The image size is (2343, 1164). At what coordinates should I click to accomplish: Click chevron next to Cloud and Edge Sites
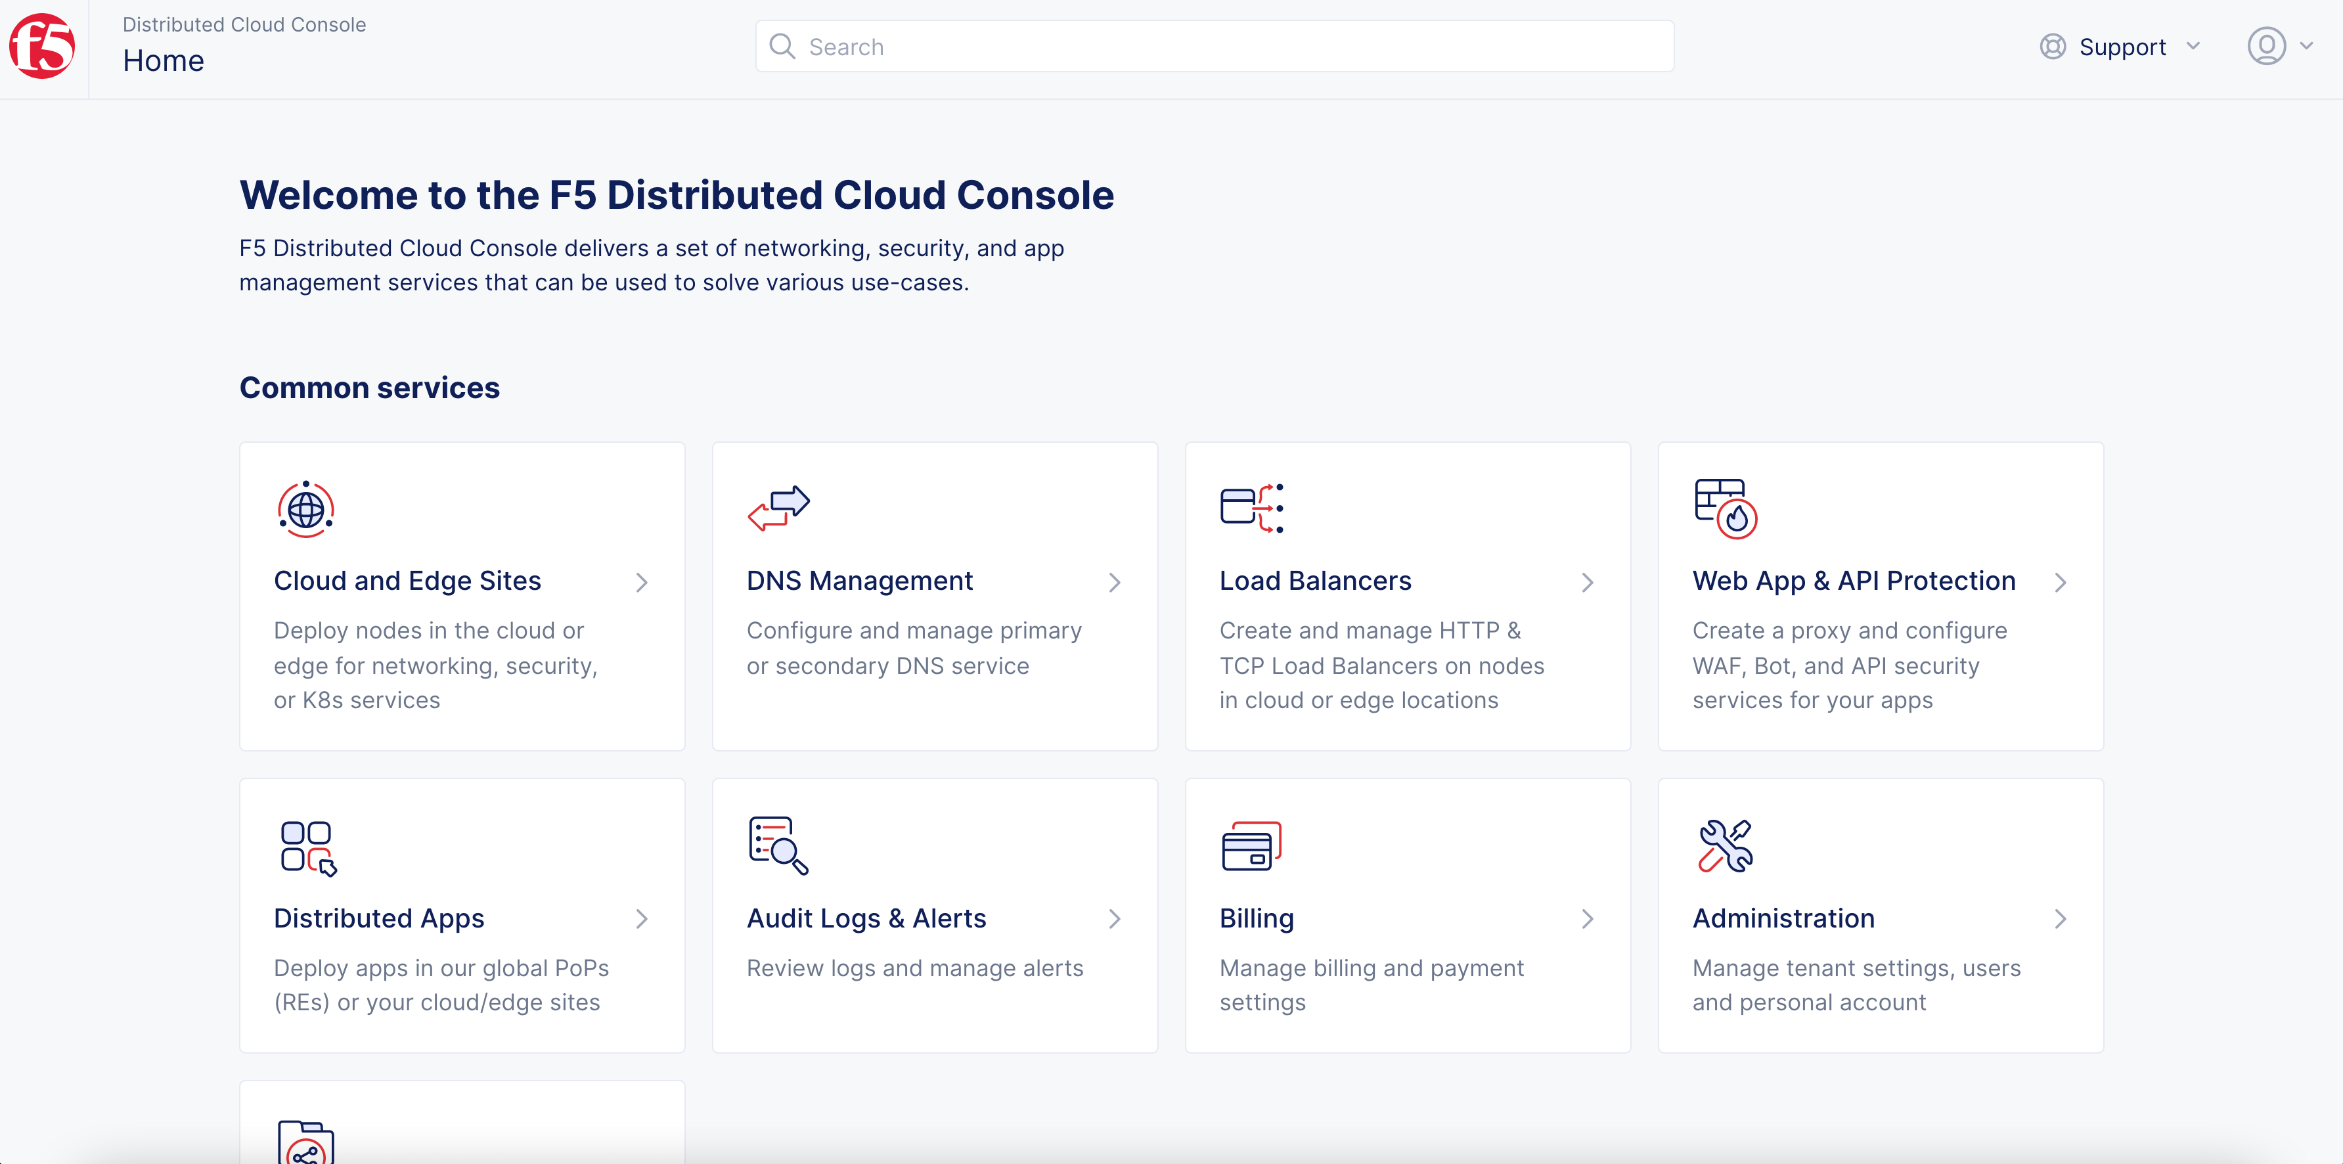coord(642,582)
